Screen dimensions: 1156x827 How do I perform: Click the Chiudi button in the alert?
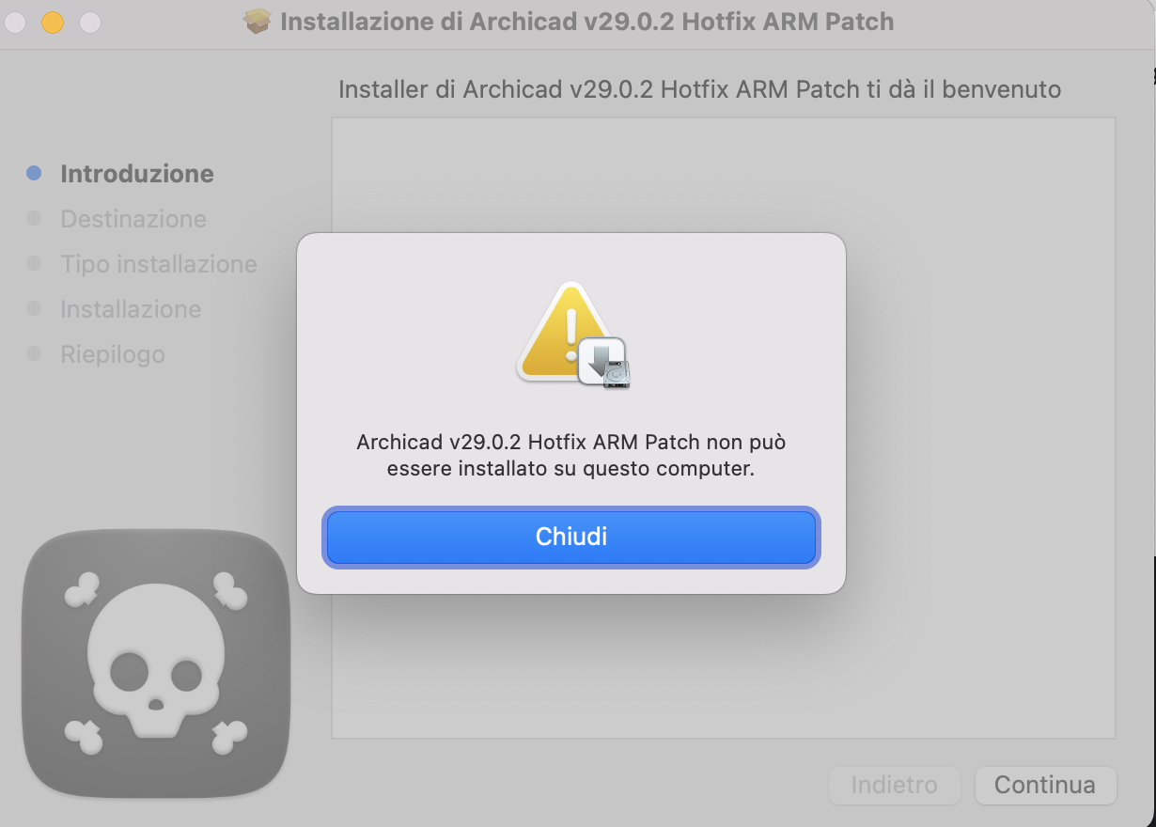pyautogui.click(x=570, y=537)
